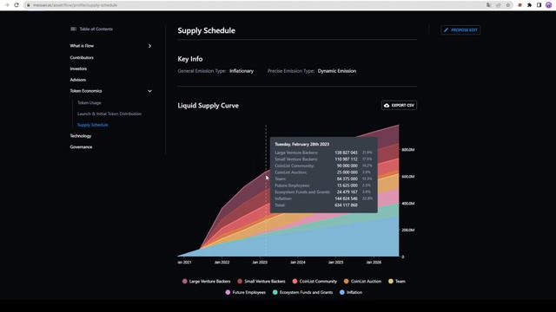The height and width of the screenshot is (312, 556).
Task: Bookmark this page with the star icon
Action: (508, 5)
